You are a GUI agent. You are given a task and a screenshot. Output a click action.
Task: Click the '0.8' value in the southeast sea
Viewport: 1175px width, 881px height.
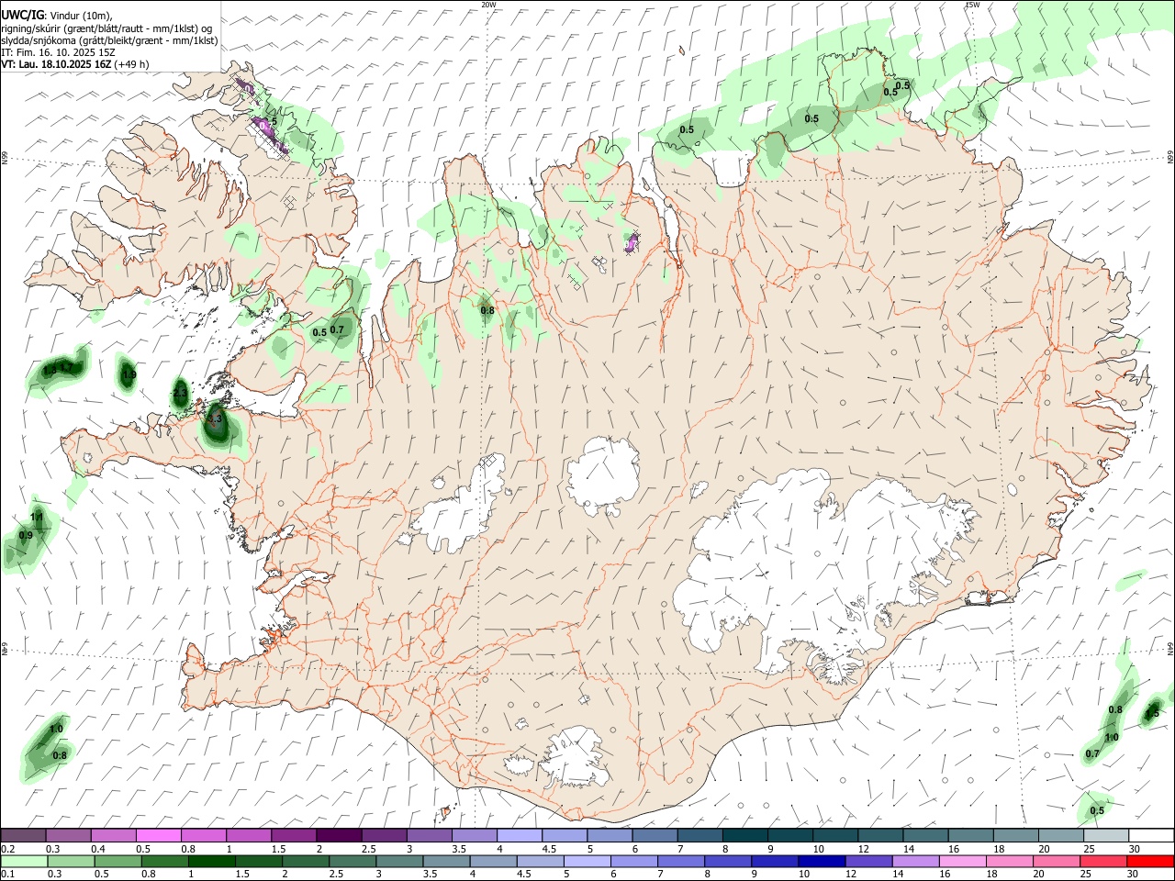coord(1115,709)
